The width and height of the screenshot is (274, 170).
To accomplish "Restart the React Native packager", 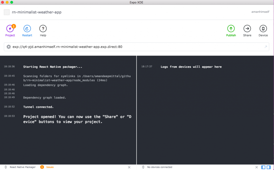I will [27, 29].
